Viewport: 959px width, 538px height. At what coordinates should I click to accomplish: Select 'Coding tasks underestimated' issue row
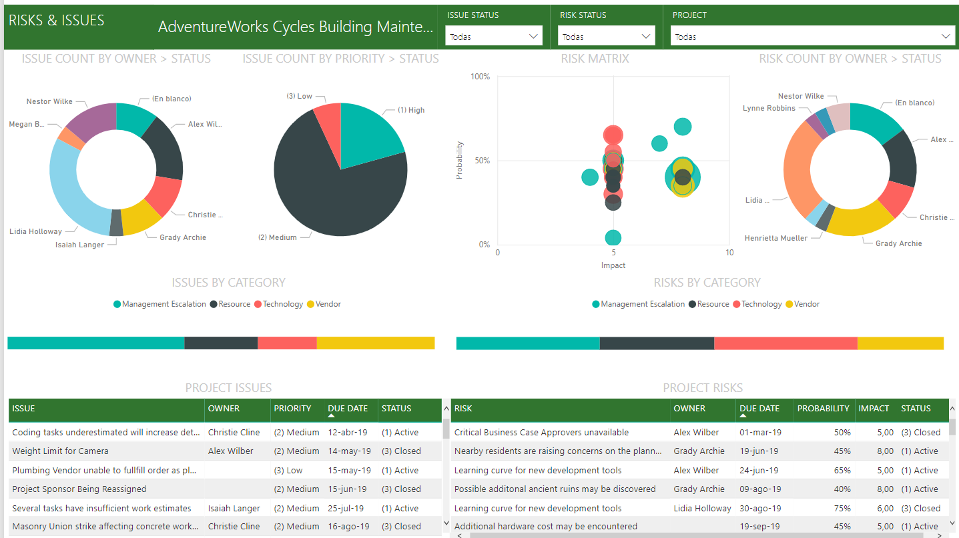coord(225,432)
